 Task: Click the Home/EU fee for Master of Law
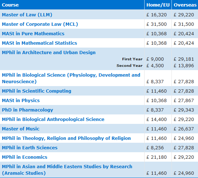tap(157, 15)
